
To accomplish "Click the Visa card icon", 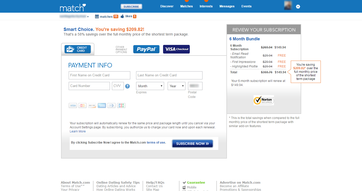I will click(73, 106).
